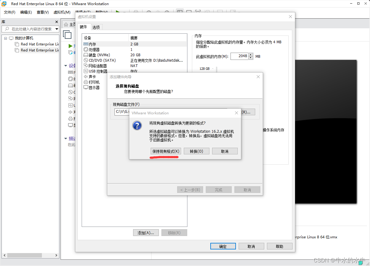Viewport: 370px width, 266px height.
Task: Click the VMware Workstation title bar app icon
Action: coord(4,4)
